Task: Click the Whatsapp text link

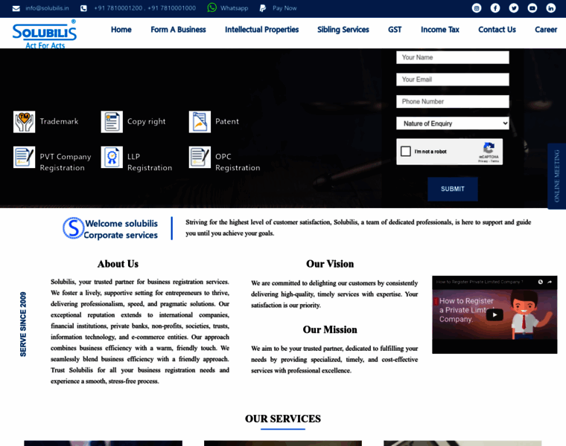Action: click(235, 8)
